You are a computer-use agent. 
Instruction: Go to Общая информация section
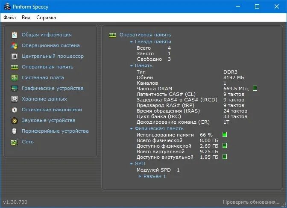tap(47, 35)
